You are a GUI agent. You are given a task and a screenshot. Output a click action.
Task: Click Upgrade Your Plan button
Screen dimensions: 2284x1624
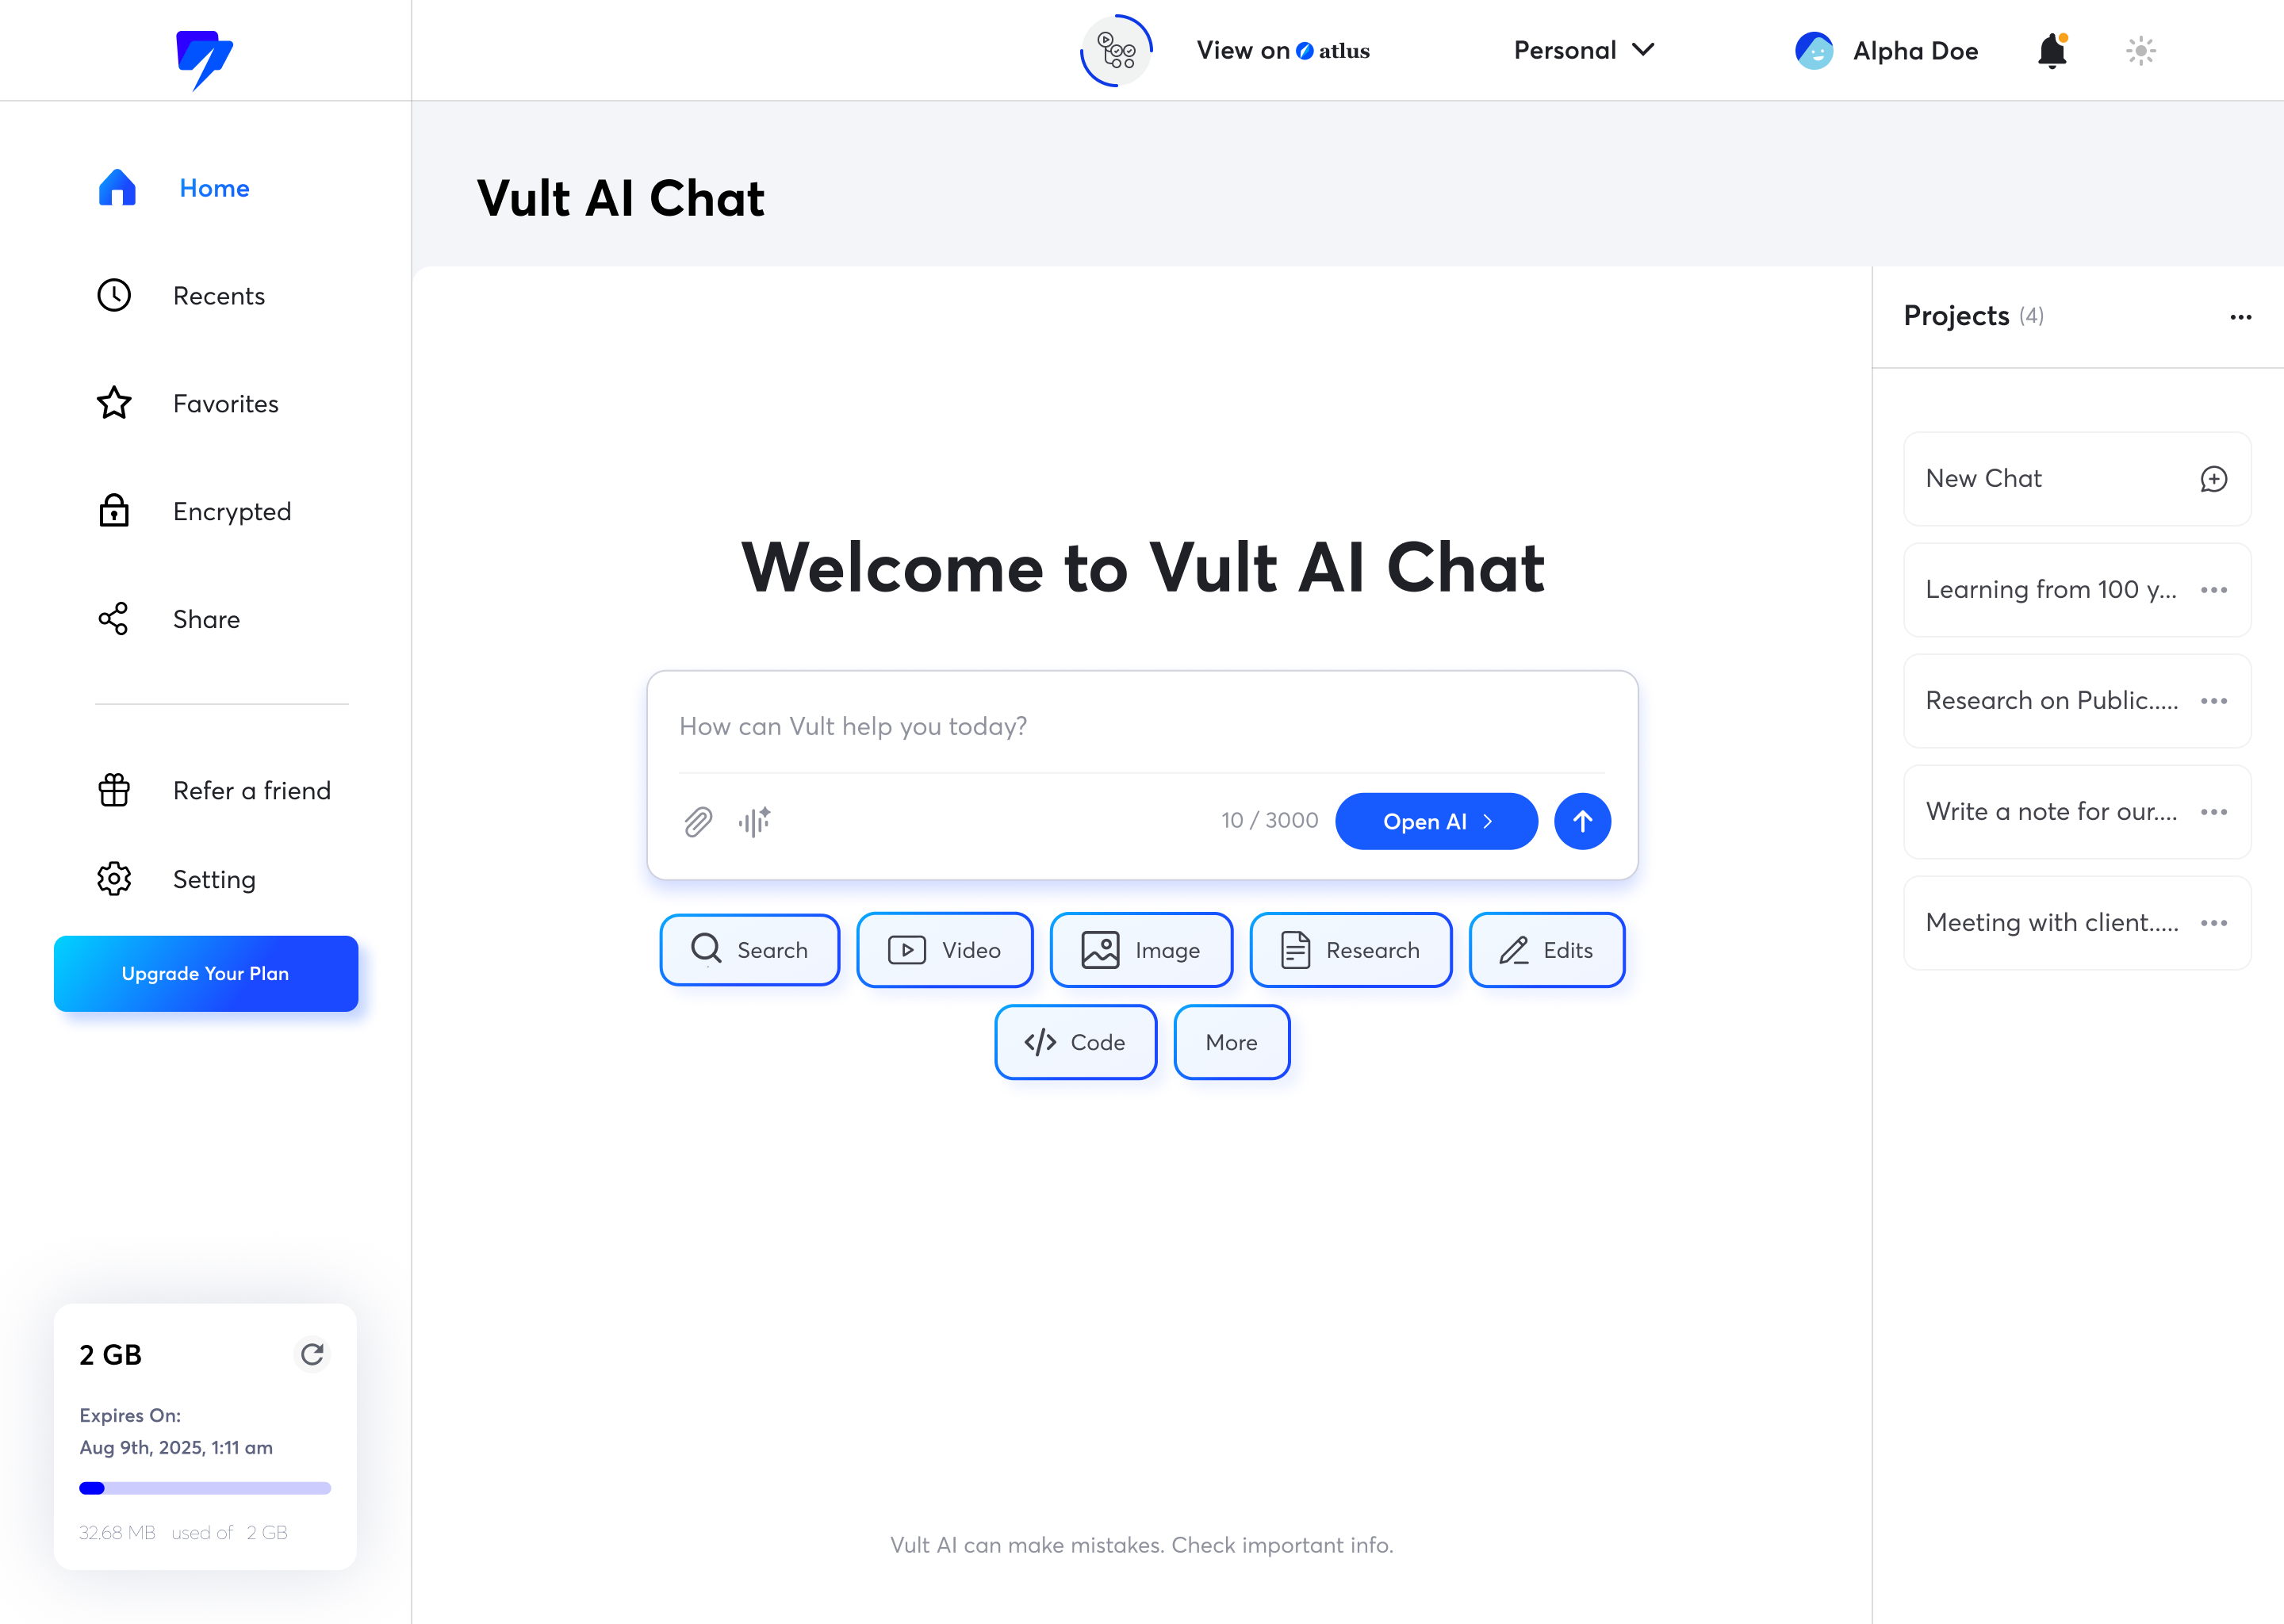[x=205, y=972]
